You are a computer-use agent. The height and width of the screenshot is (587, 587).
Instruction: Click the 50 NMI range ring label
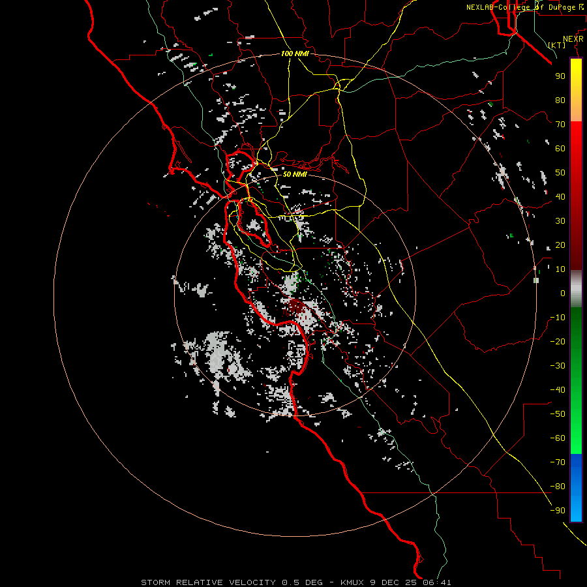pos(295,174)
